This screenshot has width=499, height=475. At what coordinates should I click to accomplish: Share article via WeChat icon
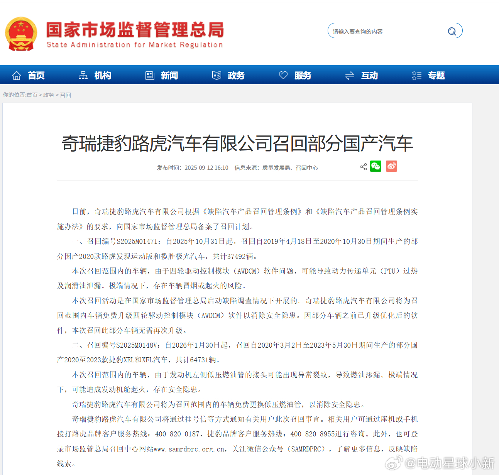click(x=376, y=166)
